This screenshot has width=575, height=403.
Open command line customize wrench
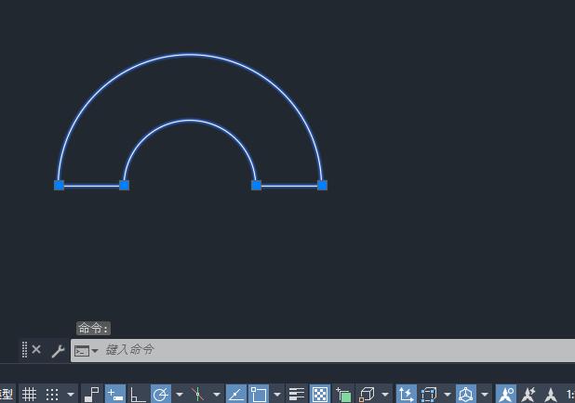58,351
